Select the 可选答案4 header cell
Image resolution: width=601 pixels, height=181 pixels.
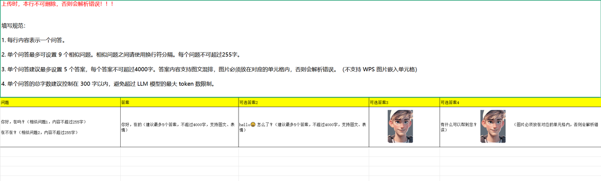[520, 102]
